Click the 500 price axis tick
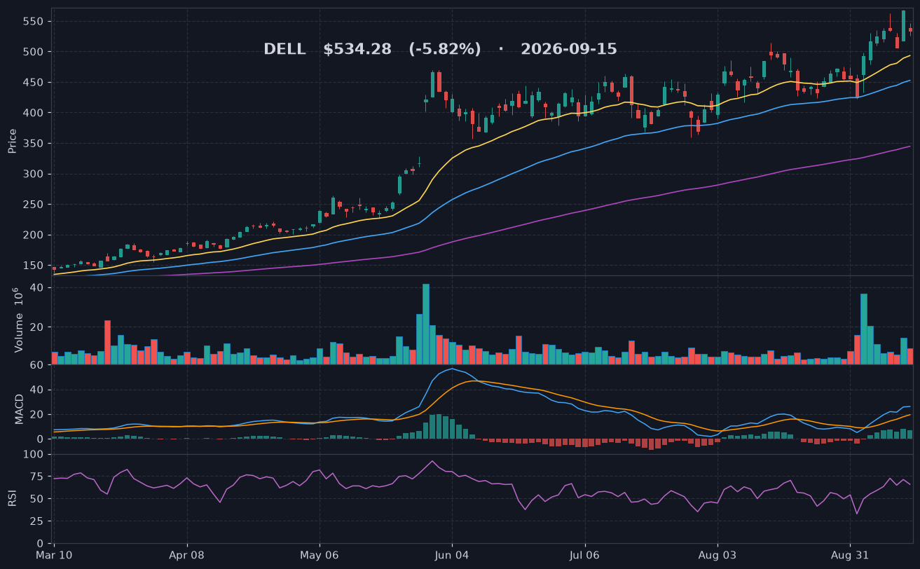The height and width of the screenshot is (569, 920). coord(34,52)
